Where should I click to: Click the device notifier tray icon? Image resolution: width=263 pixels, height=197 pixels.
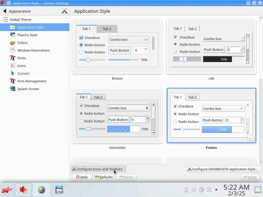pos(209,190)
